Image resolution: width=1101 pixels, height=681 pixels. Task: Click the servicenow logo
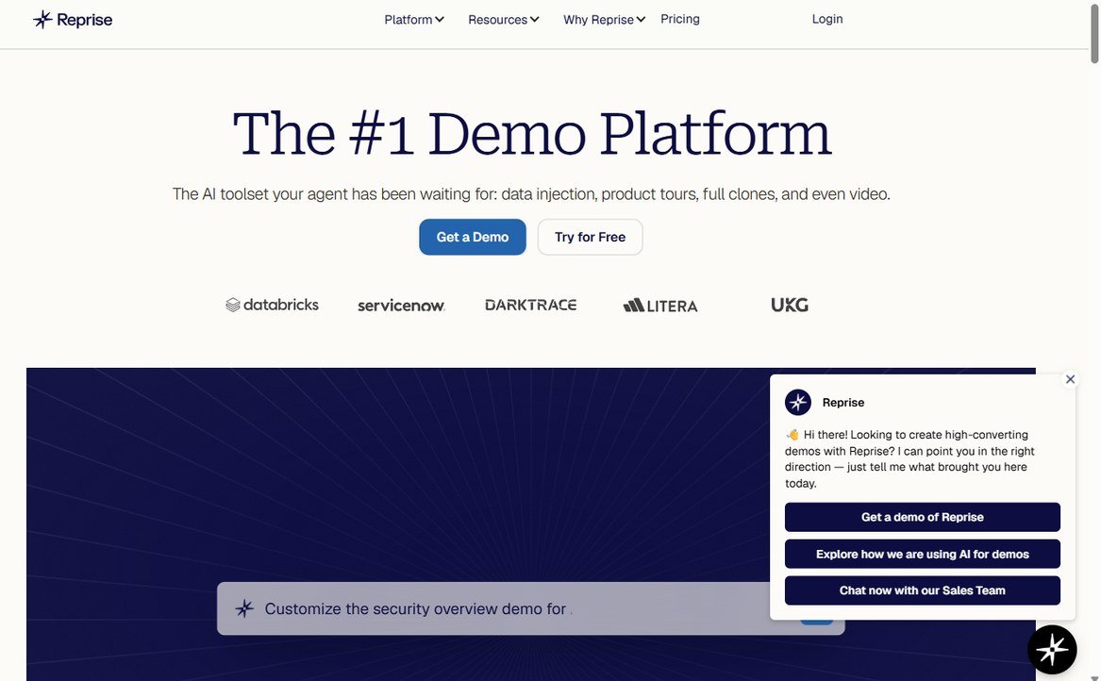point(401,306)
